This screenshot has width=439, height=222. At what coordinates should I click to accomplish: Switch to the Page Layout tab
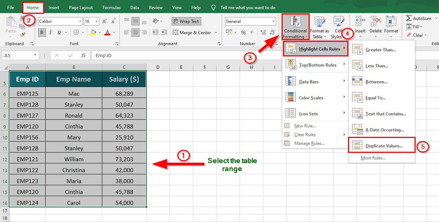click(x=81, y=7)
